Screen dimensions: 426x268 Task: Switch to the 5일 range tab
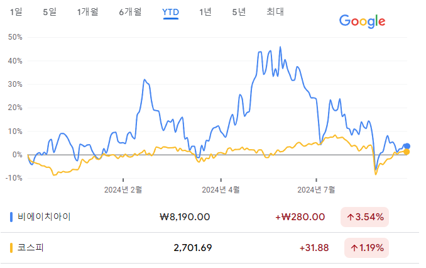coord(50,12)
